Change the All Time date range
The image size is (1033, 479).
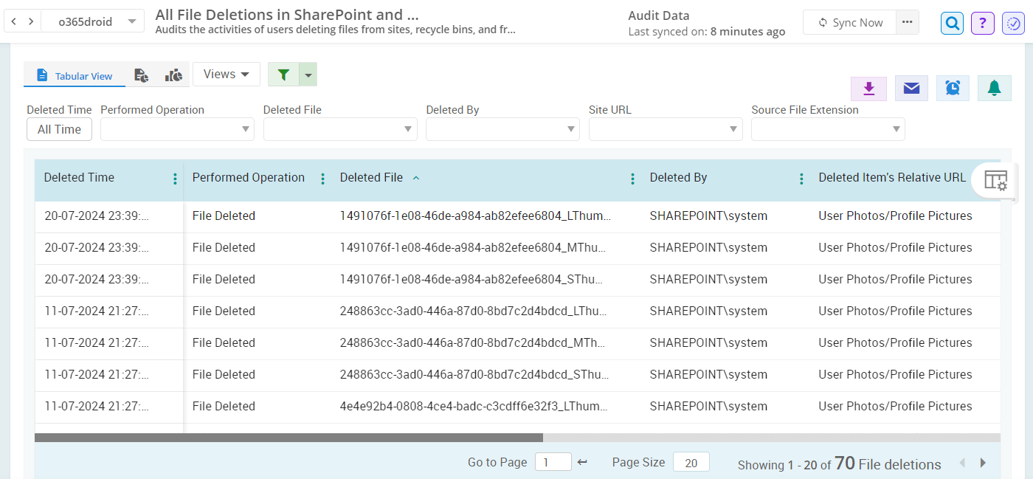[x=59, y=128]
